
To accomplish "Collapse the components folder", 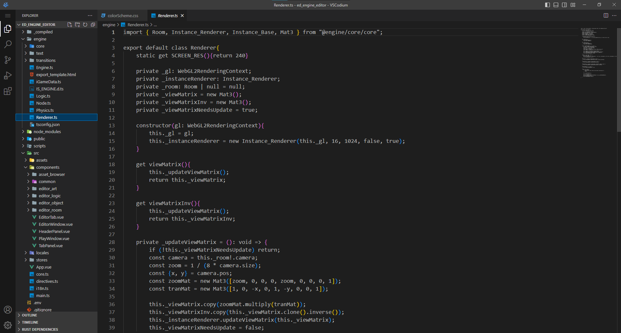I will pyautogui.click(x=57, y=167).
